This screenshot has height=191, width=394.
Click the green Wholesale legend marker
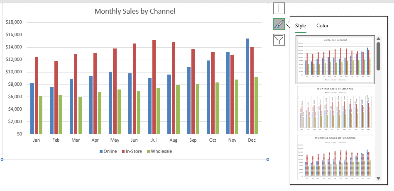[x=148, y=151]
